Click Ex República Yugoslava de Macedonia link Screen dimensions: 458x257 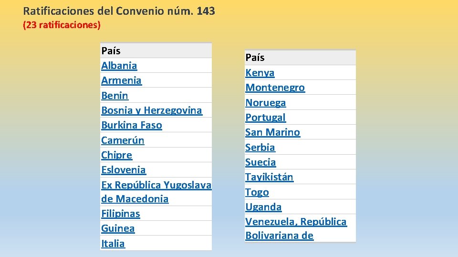pyautogui.click(x=156, y=192)
